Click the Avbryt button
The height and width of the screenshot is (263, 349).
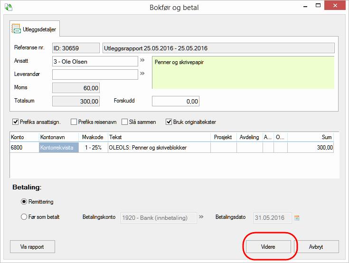tap(316, 247)
